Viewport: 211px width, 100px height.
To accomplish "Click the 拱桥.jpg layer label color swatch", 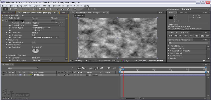I will [x=20, y=75].
